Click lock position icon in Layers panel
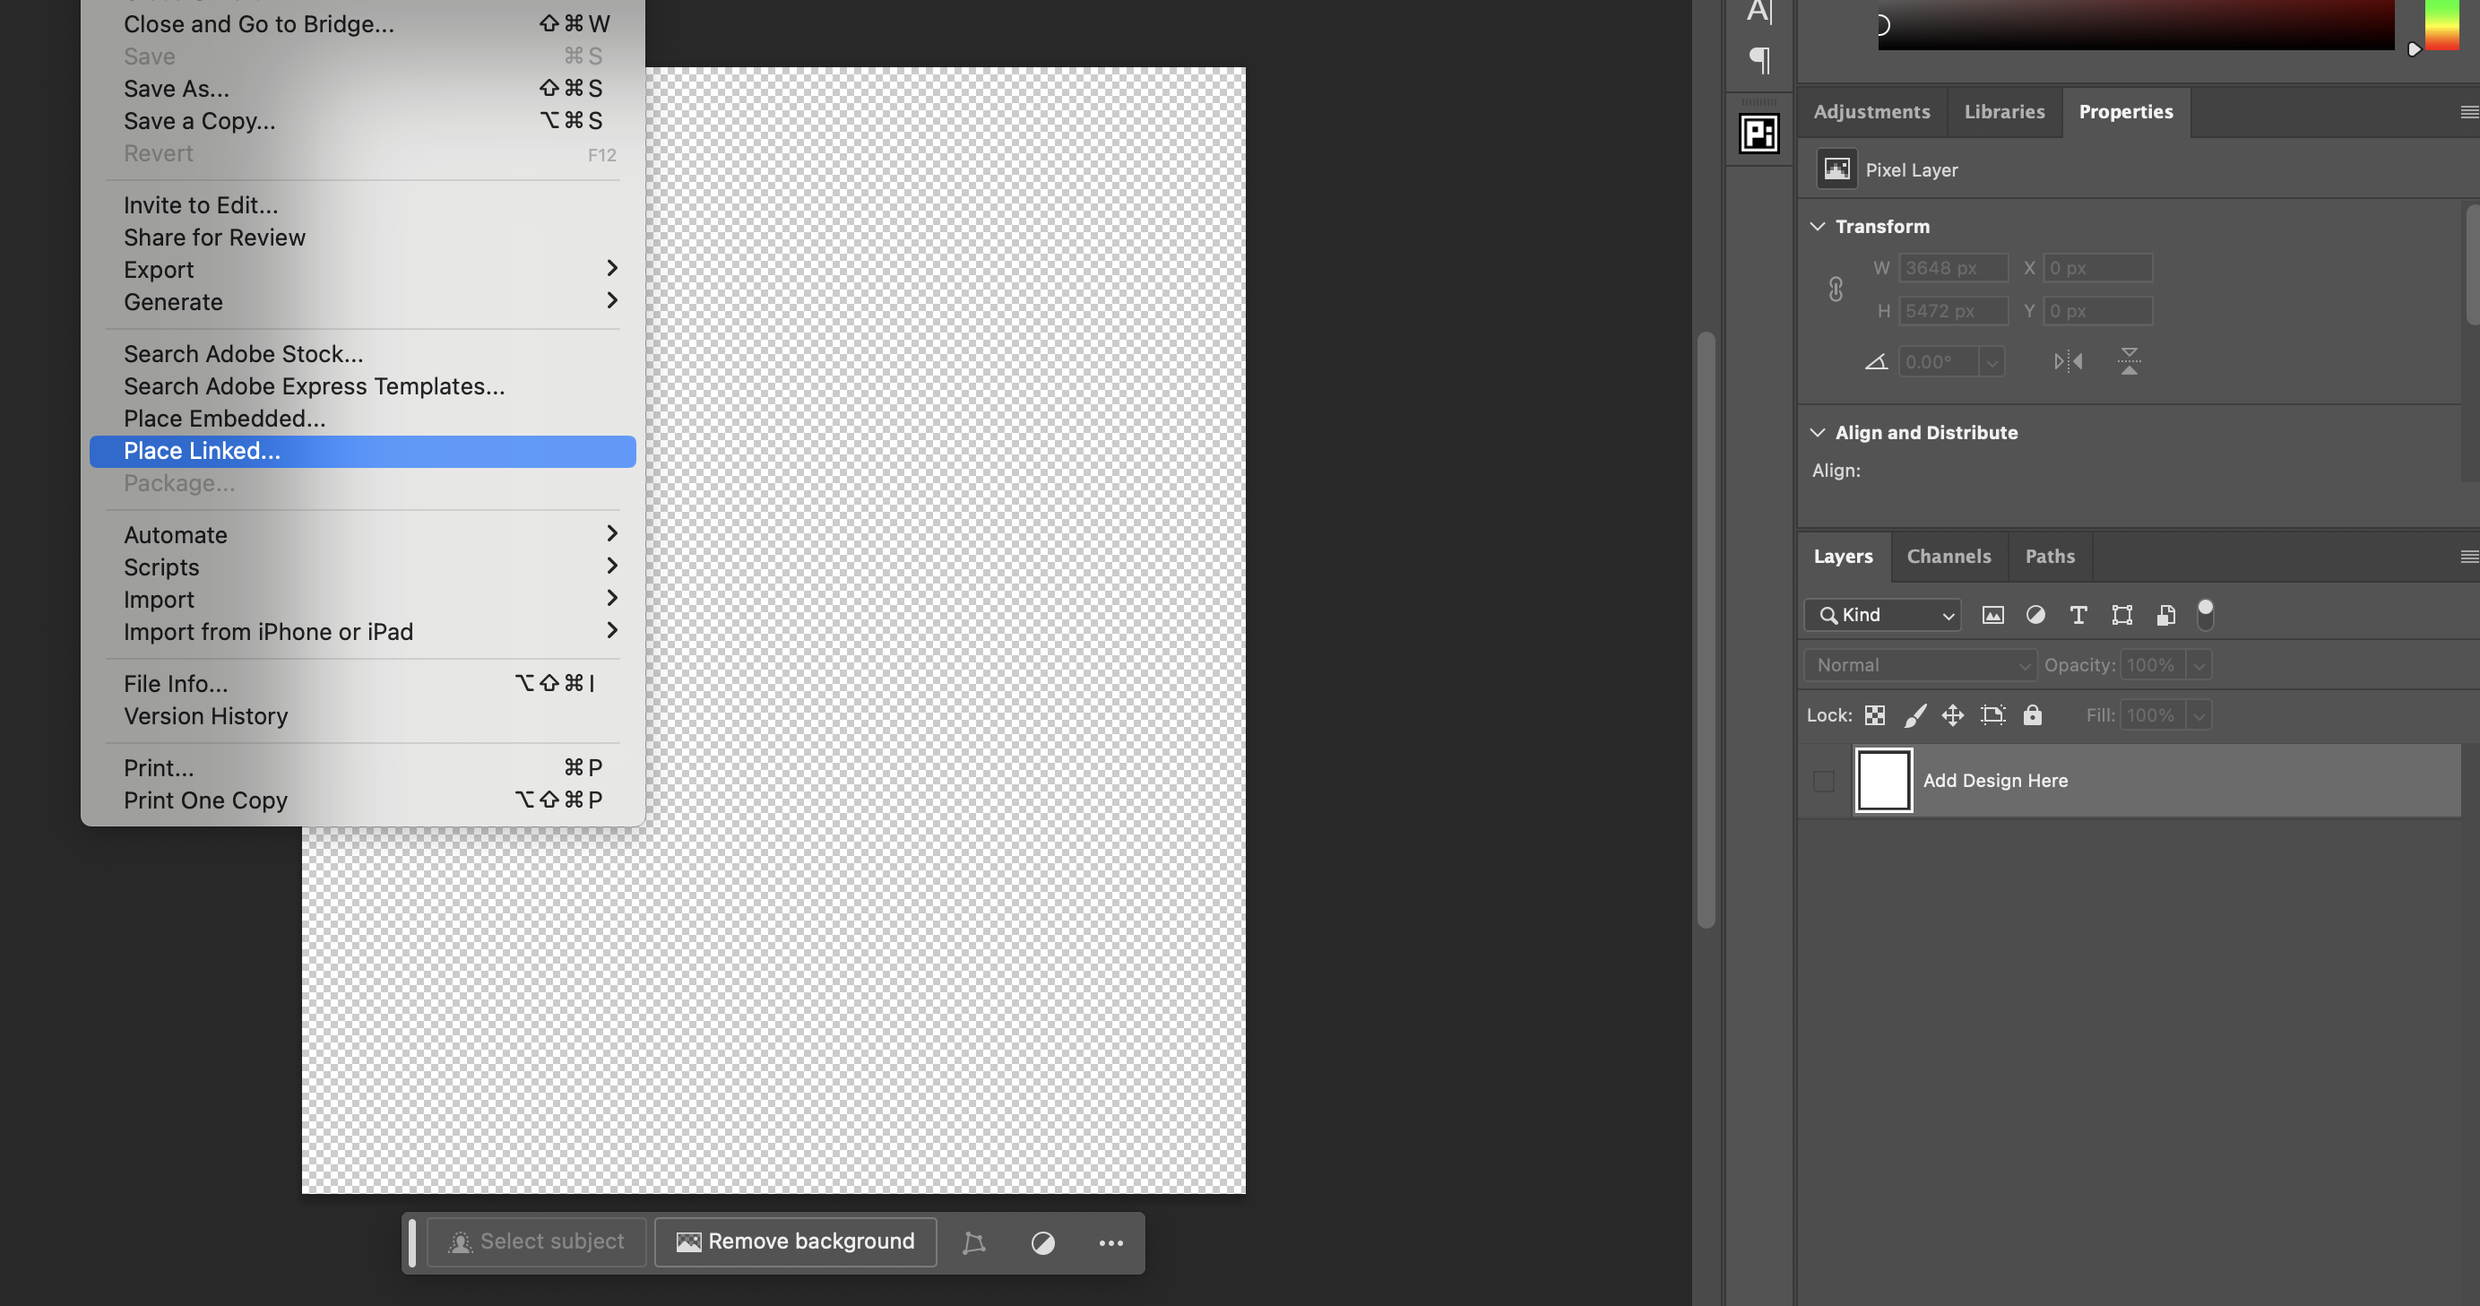The height and width of the screenshot is (1306, 2480). click(x=1952, y=714)
